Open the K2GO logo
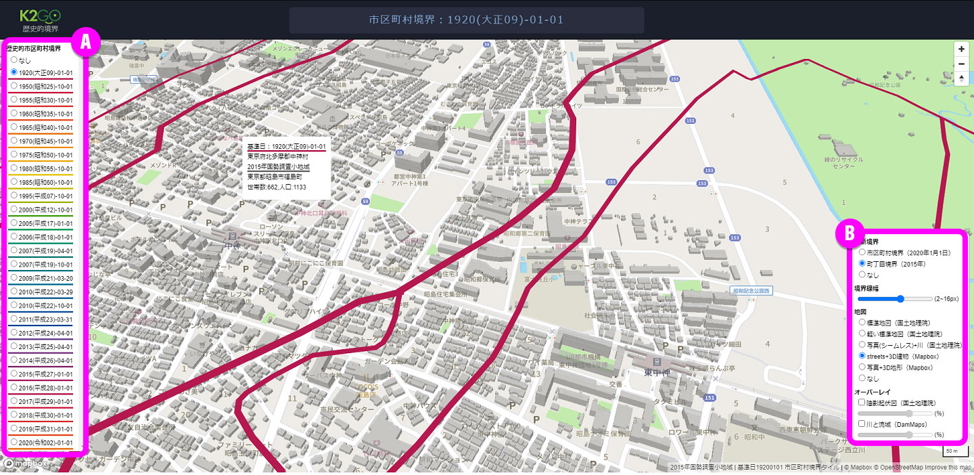This screenshot has width=974, height=475. pos(40,20)
